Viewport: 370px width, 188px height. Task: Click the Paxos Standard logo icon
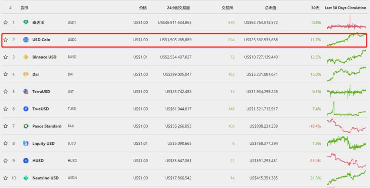[x=26, y=126]
